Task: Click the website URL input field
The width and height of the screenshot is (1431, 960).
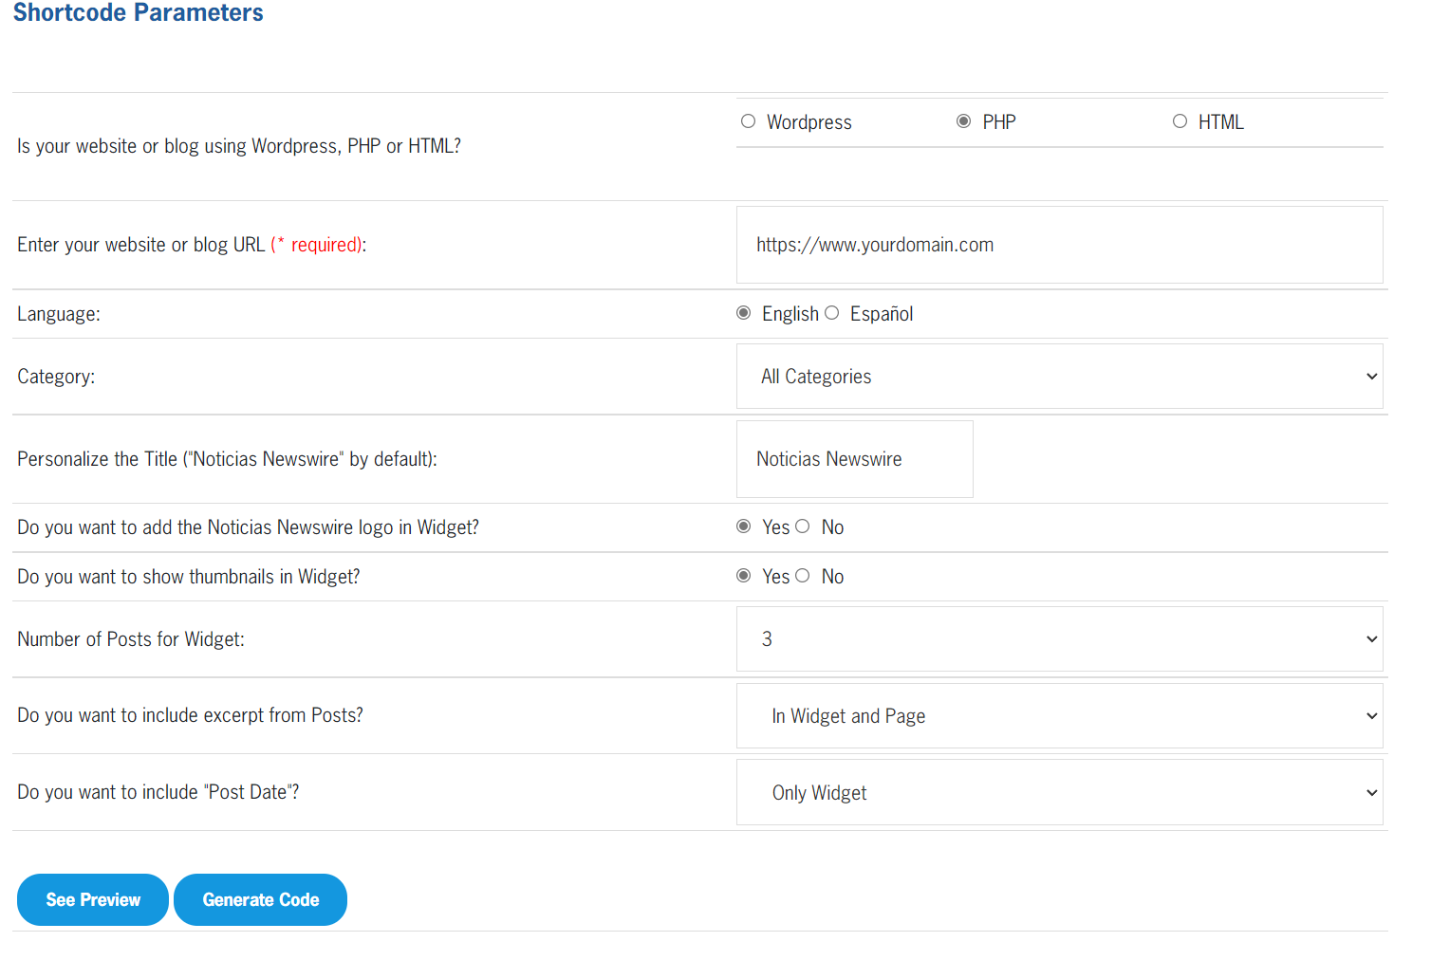Action: pyautogui.click(x=1059, y=245)
